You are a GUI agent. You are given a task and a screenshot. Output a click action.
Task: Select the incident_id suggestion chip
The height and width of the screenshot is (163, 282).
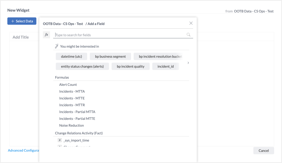coord(165,66)
